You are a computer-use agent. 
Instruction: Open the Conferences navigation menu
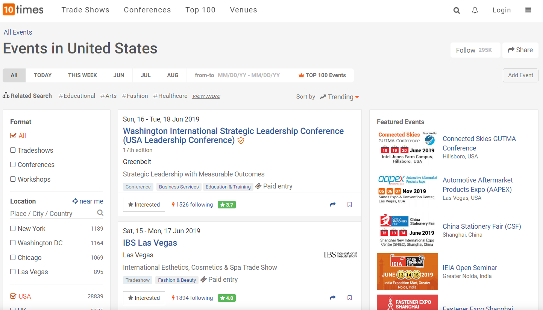pos(147,10)
